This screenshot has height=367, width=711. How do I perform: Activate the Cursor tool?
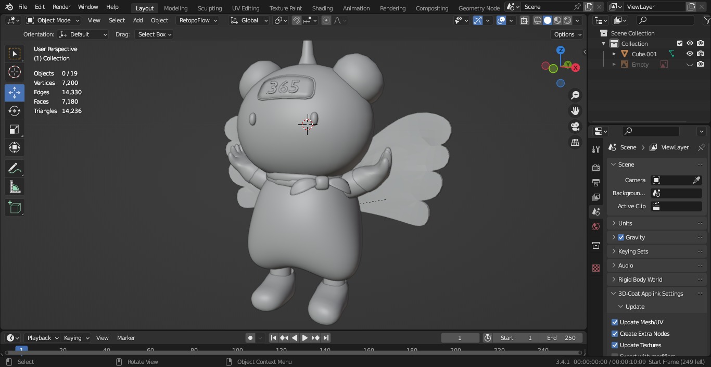(x=15, y=72)
